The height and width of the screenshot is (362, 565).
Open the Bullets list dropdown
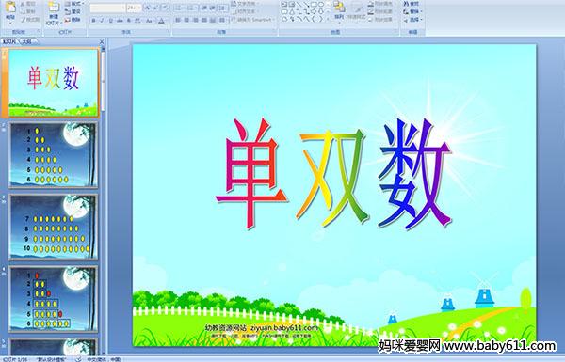(181, 8)
